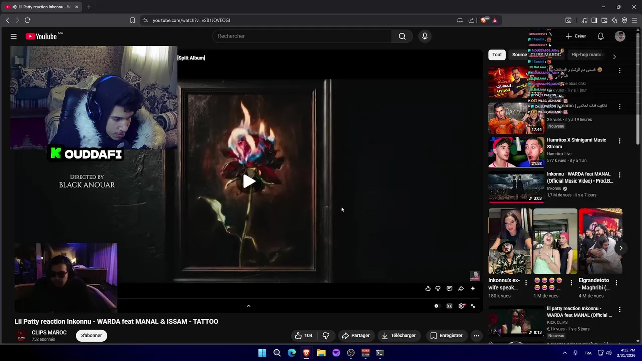Open Hamritox X Shinigami Music Stream video
This screenshot has width=642, height=361.
576,143
